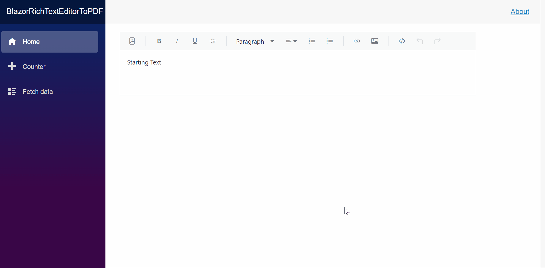The width and height of the screenshot is (545, 268).
Task: Apply strikethrough formatting
Action: [x=213, y=41]
